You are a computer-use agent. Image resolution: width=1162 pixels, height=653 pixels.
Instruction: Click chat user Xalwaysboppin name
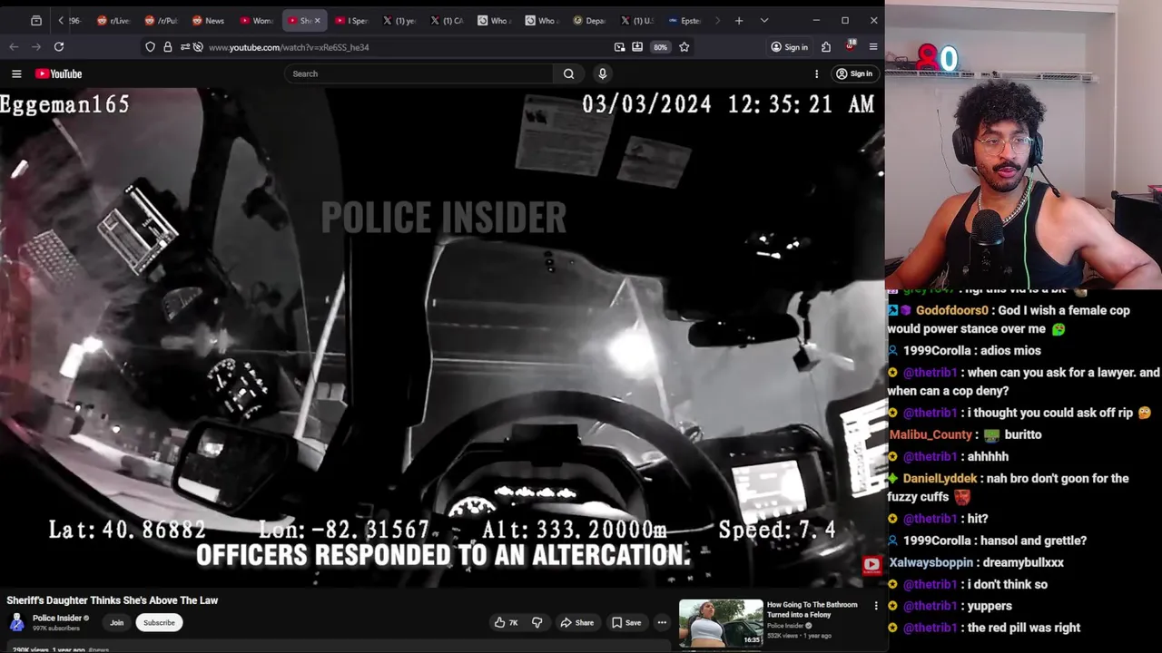point(931,562)
